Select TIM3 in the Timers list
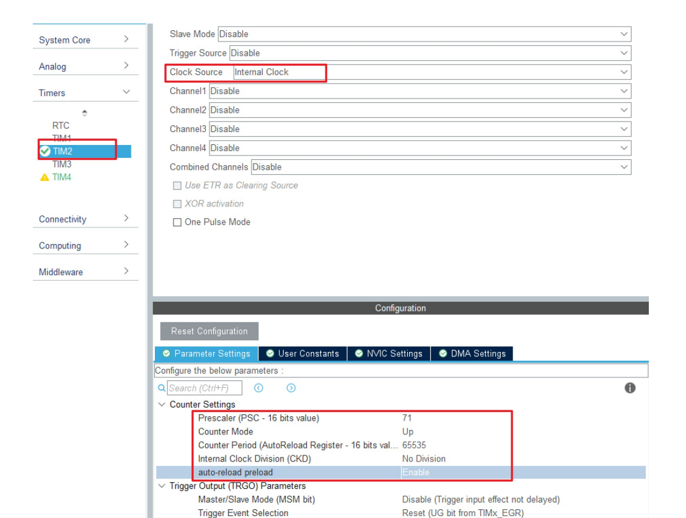 click(62, 164)
